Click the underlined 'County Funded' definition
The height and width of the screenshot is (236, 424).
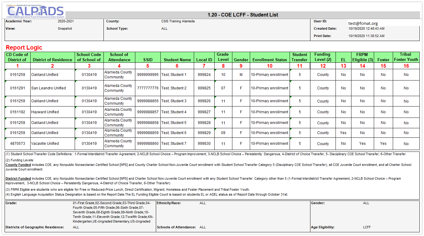pyautogui.click(x=18, y=165)
